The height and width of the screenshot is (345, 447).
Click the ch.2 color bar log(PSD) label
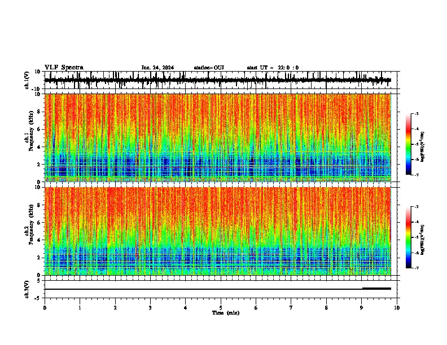point(423,240)
